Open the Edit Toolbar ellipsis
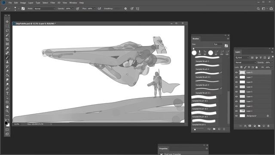Screen dimensions: 275x155 [7, 115]
